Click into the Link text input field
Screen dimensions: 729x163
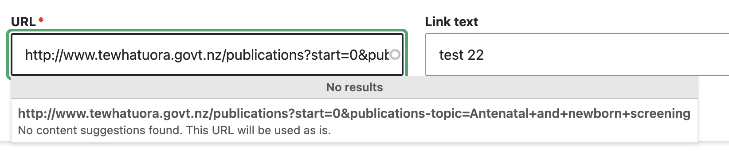pos(577,54)
